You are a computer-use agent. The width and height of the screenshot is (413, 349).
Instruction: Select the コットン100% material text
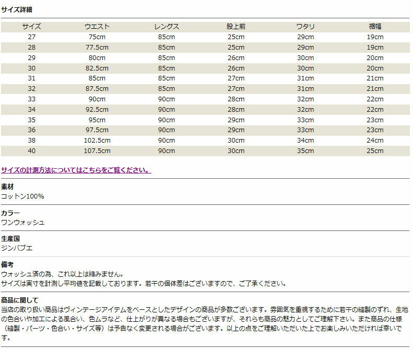point(22,196)
